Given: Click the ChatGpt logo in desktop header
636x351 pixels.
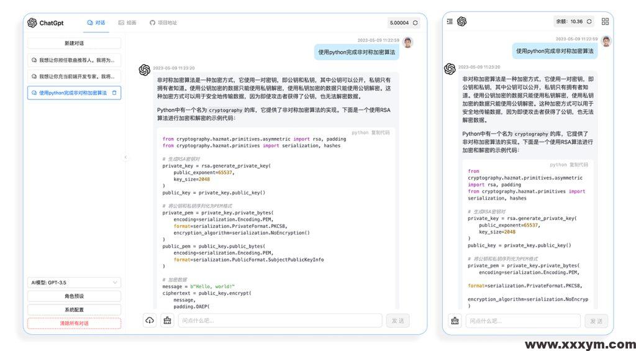Looking at the screenshot, I should [x=32, y=23].
